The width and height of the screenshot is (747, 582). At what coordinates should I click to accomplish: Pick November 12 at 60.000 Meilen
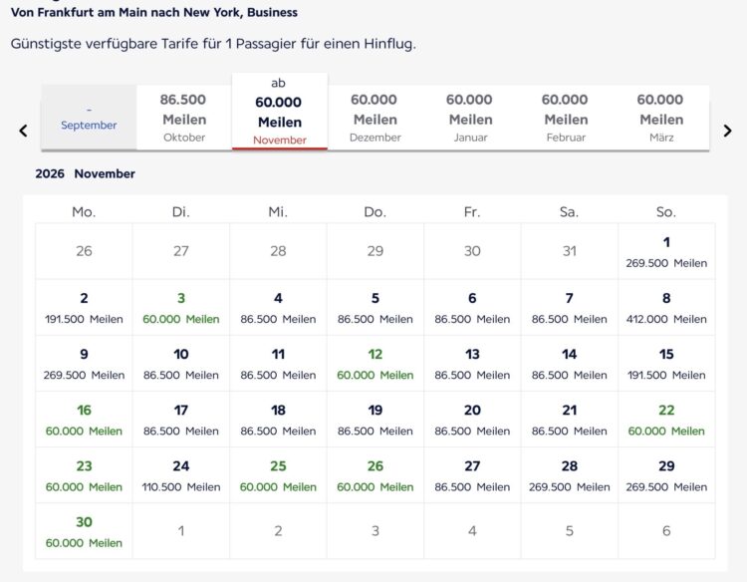tap(375, 363)
